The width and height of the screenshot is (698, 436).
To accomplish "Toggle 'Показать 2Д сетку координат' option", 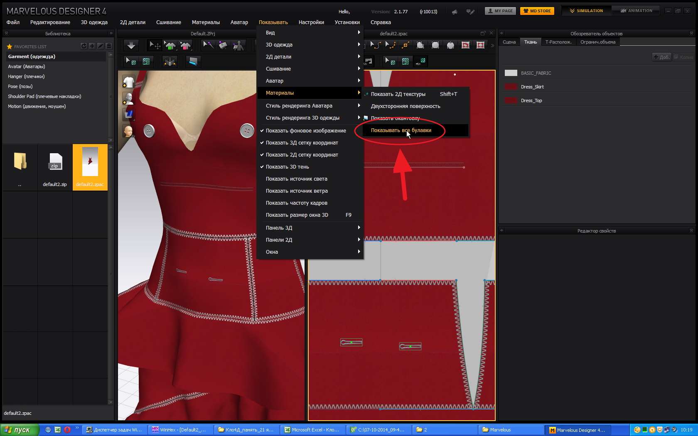I will (302, 155).
